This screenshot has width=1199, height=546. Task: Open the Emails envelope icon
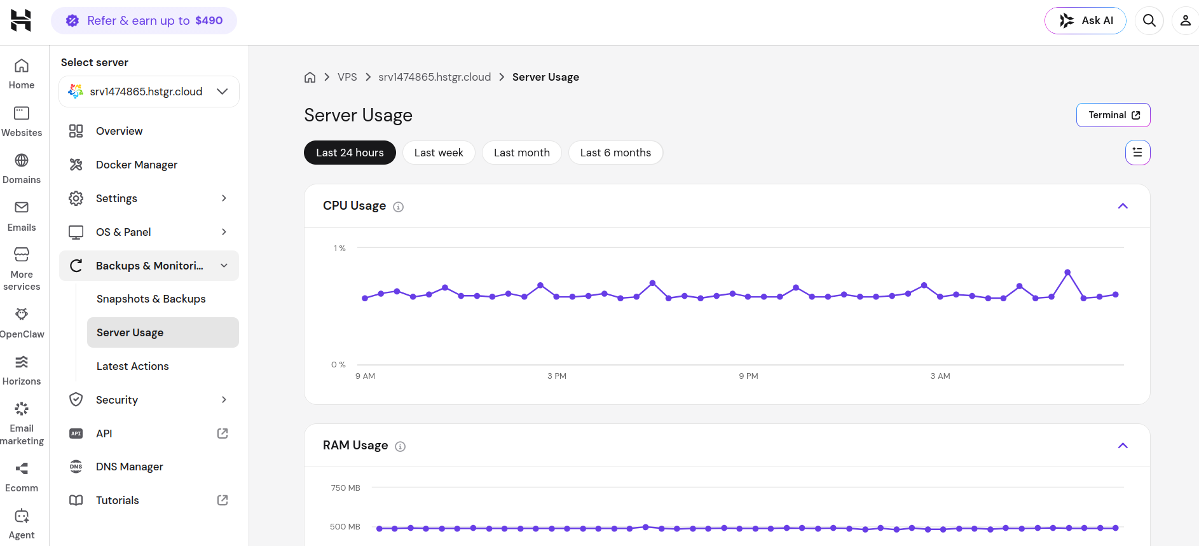click(x=22, y=207)
